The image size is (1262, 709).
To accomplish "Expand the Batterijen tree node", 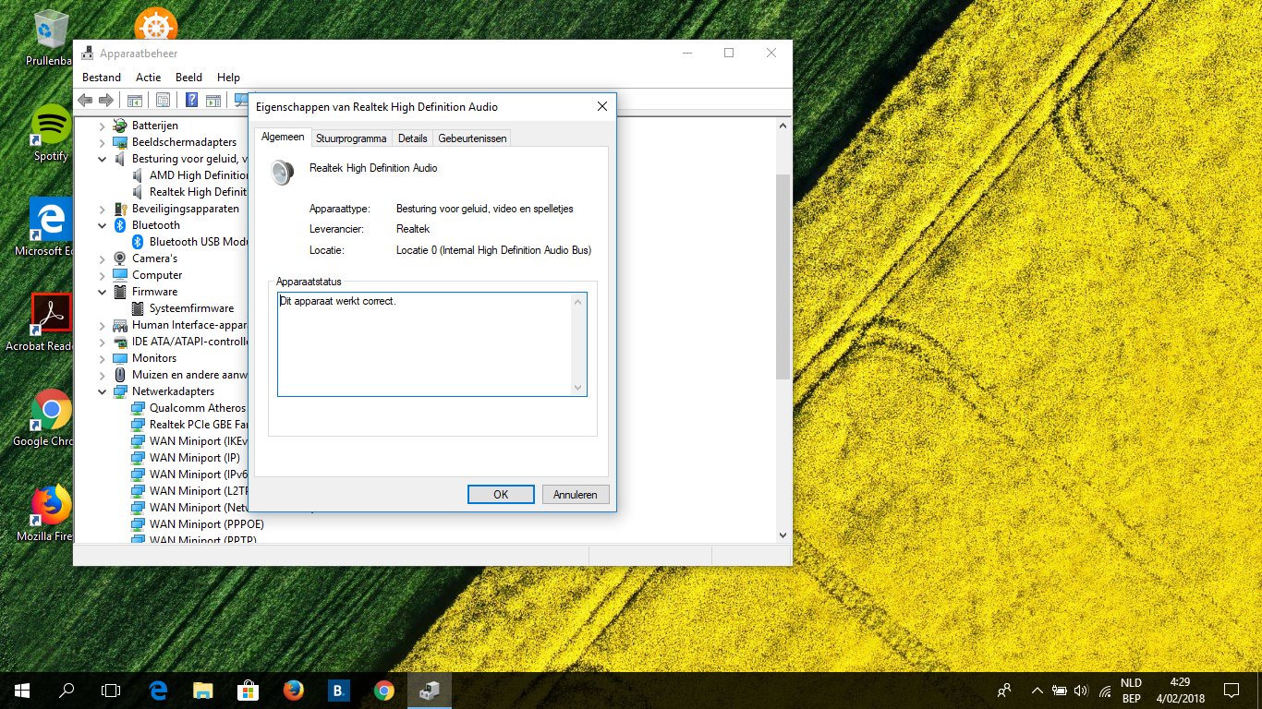I will tap(103, 126).
